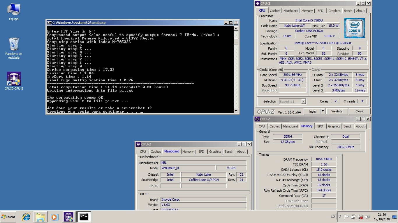Open Mainboard tab in top CPU-Z window
Viewport: 398px width, 223px height.
click(291, 11)
